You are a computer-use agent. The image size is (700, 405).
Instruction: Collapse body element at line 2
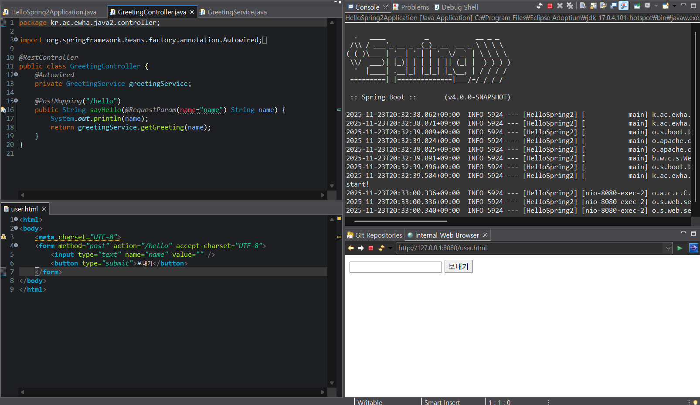(16, 228)
